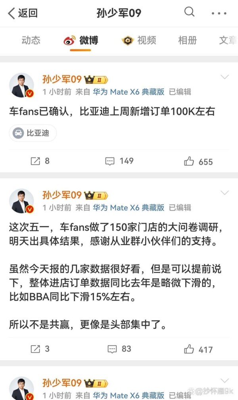The height and width of the screenshot is (400, 238).
Task: Open the three-dot more options menu
Action: pos(219,13)
